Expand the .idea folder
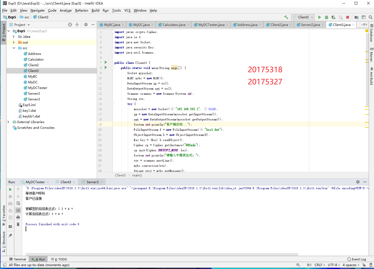This screenshot has width=374, height=269. 14,37
